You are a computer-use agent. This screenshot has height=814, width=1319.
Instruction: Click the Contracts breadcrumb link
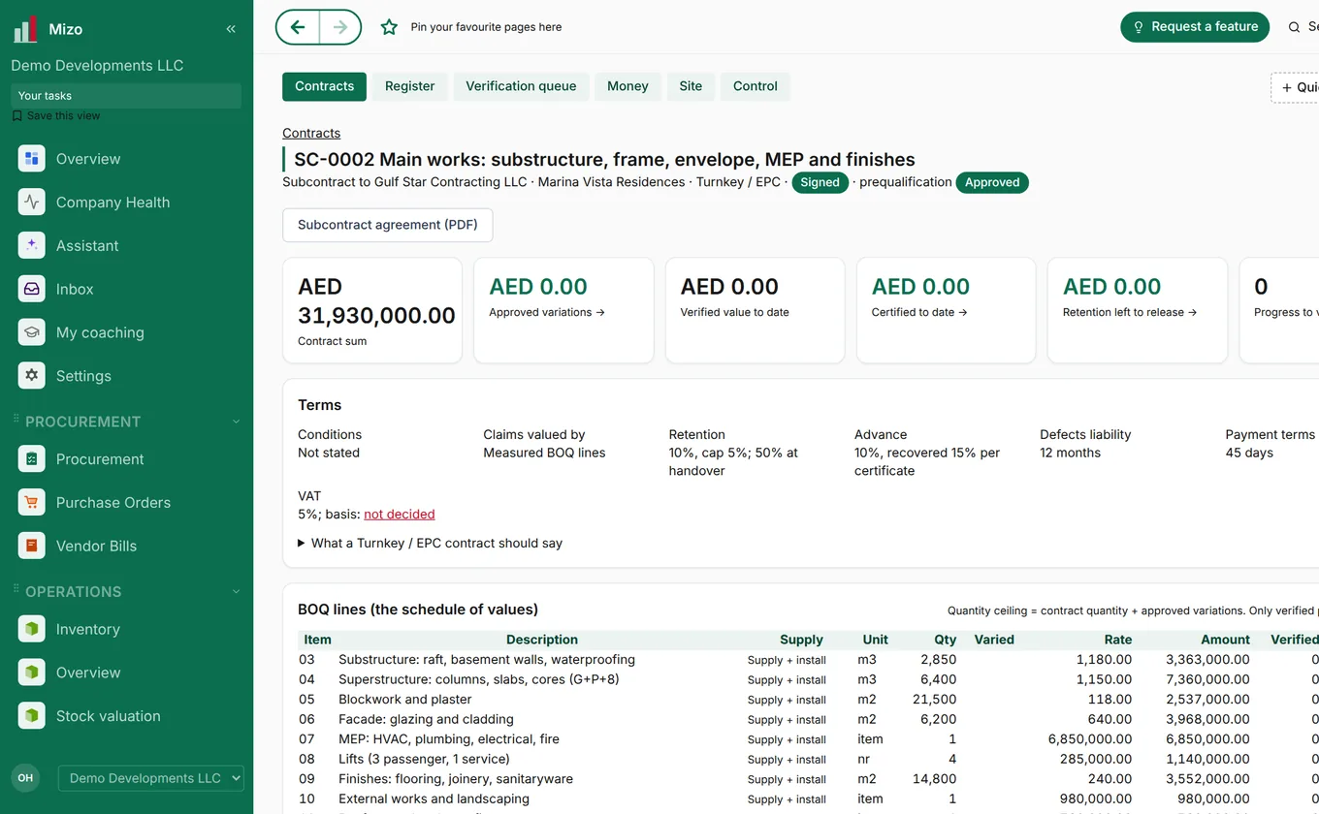[x=311, y=134]
